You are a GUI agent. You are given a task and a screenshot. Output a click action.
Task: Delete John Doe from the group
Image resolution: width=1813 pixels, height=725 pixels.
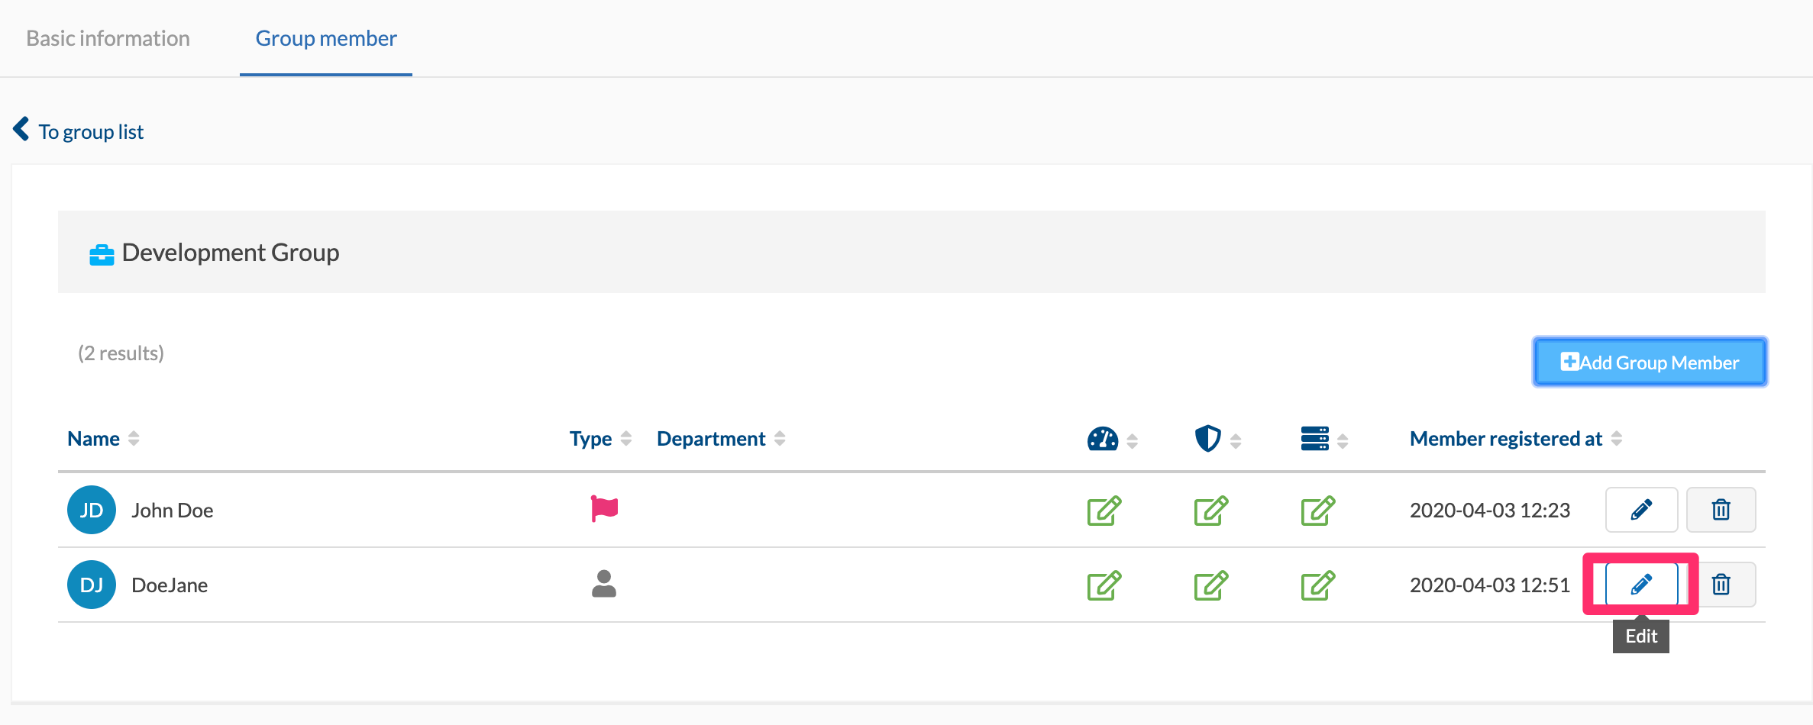pos(1721,510)
